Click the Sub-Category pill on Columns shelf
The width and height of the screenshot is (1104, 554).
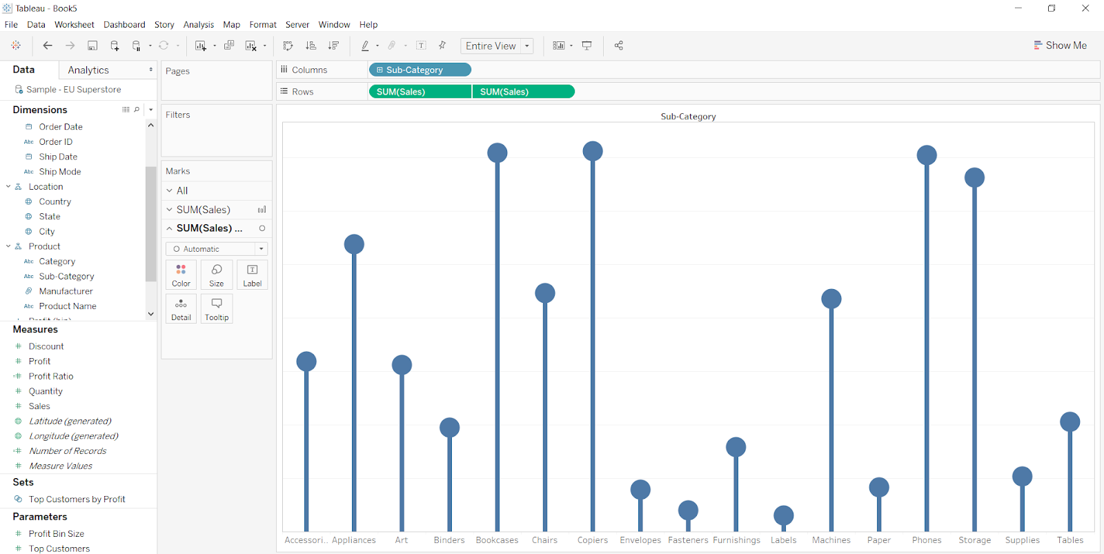click(x=420, y=70)
